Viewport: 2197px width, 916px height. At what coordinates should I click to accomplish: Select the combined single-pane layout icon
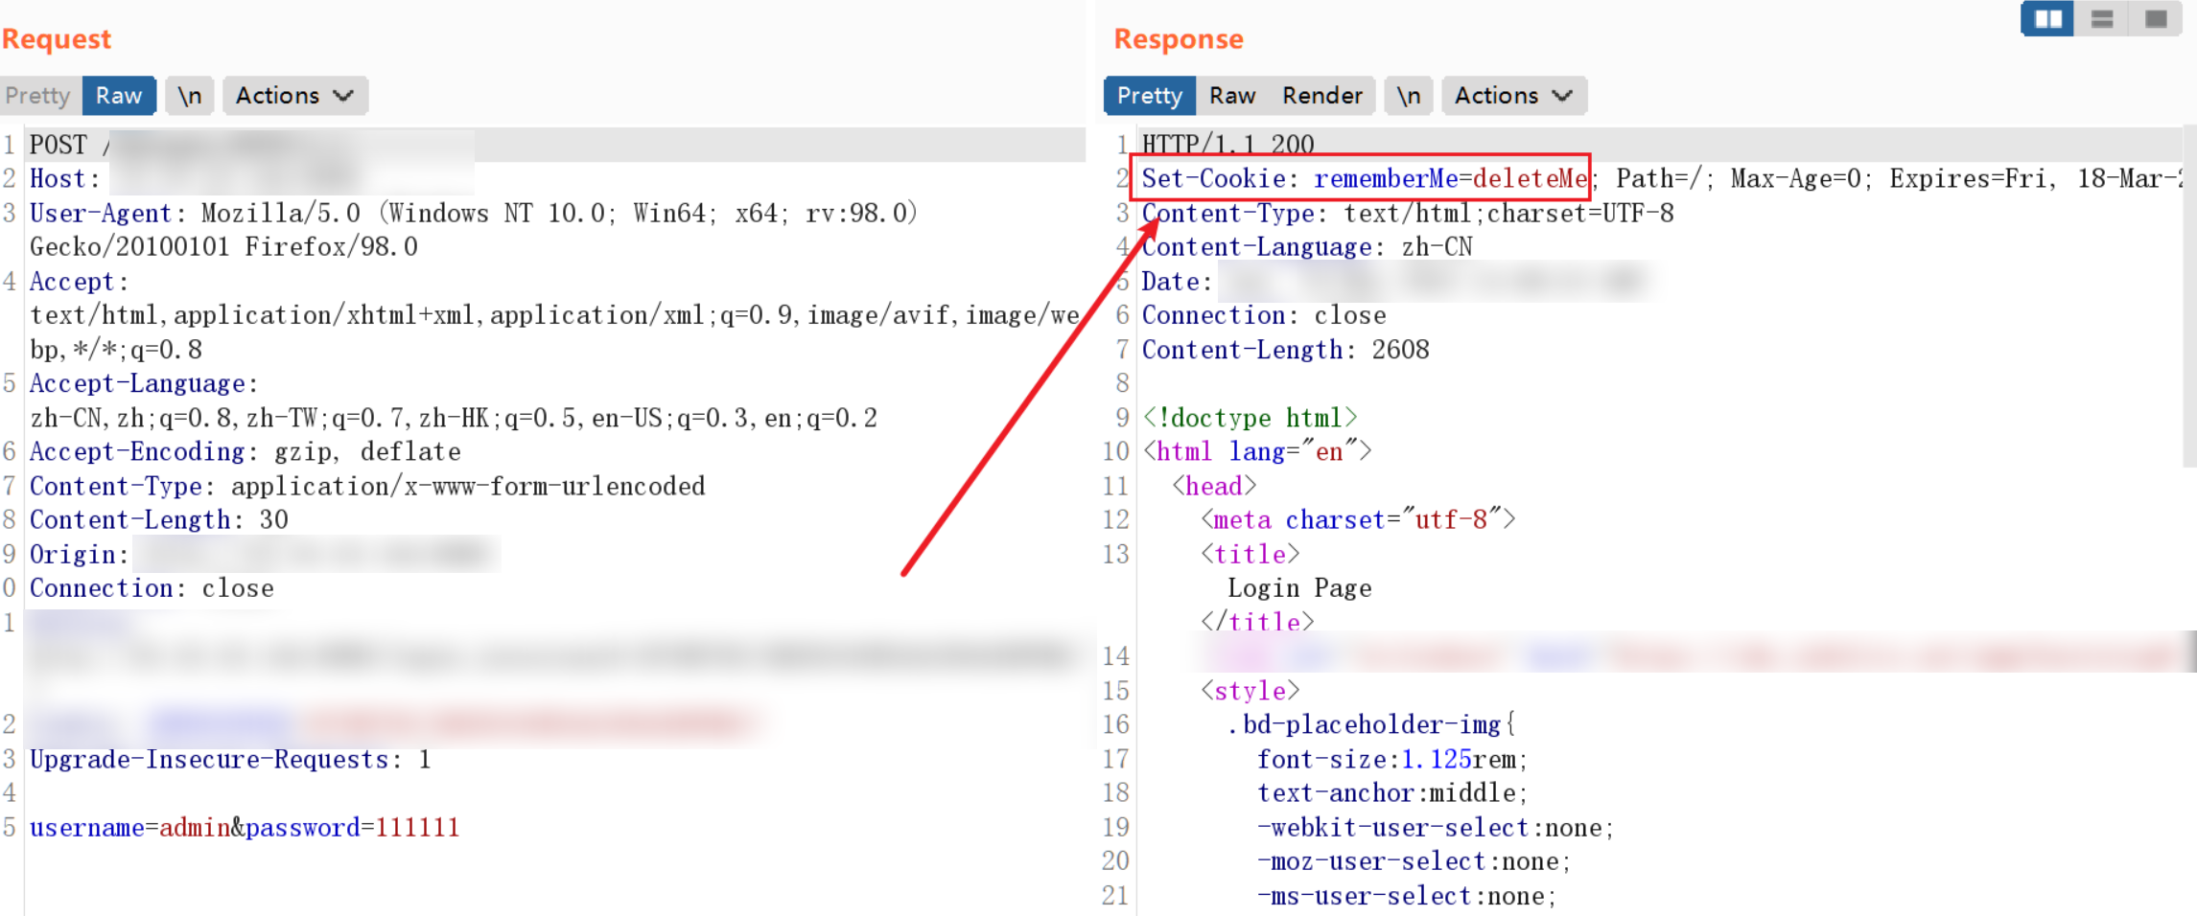pyautogui.click(x=2155, y=19)
